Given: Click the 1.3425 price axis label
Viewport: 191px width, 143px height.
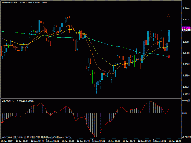Looking at the screenshot, I should (186, 20).
